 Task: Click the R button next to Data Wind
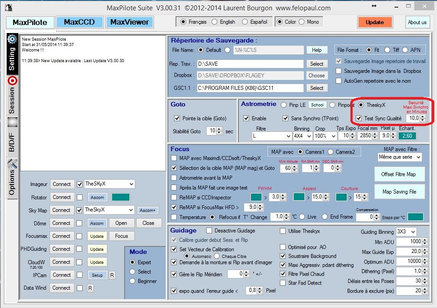tap(90, 288)
